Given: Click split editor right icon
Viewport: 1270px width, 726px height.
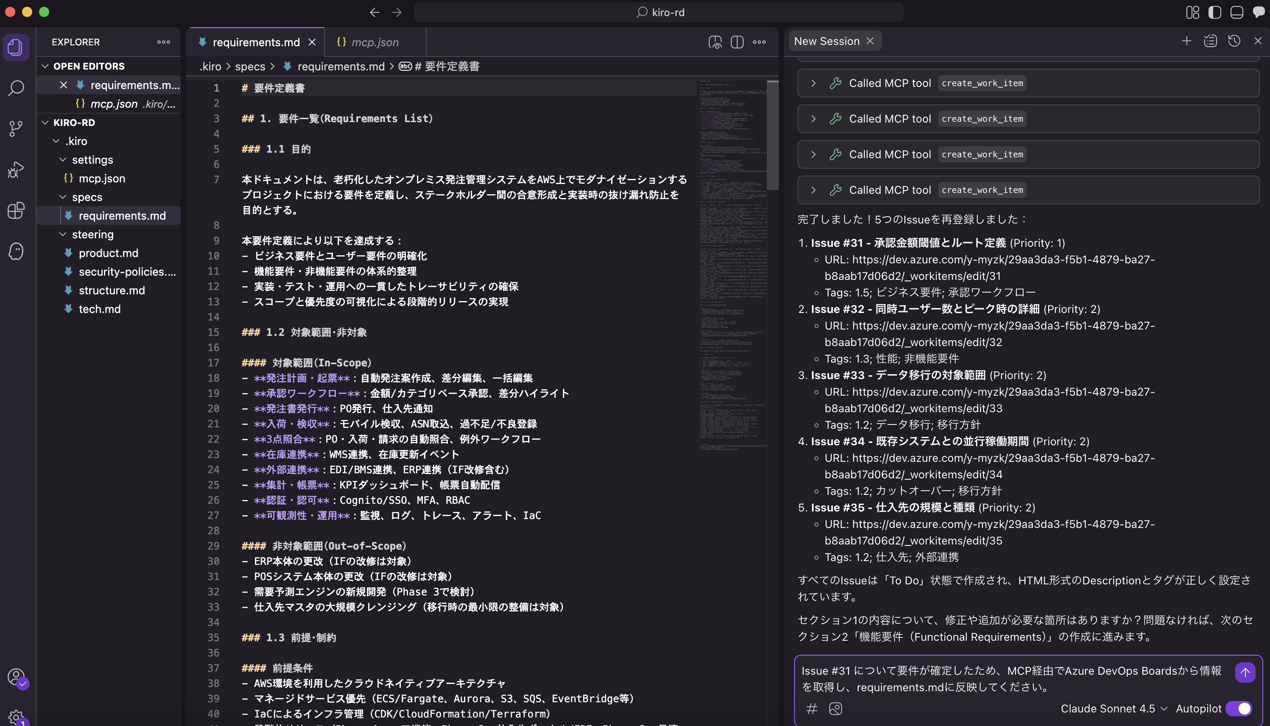Looking at the screenshot, I should click(737, 42).
